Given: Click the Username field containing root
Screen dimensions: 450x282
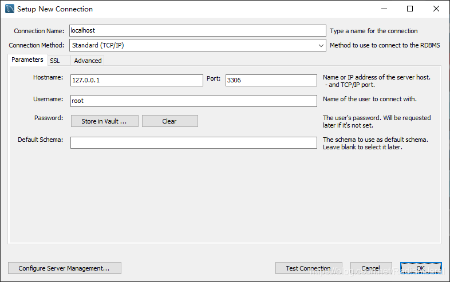Looking at the screenshot, I should pos(194,101).
